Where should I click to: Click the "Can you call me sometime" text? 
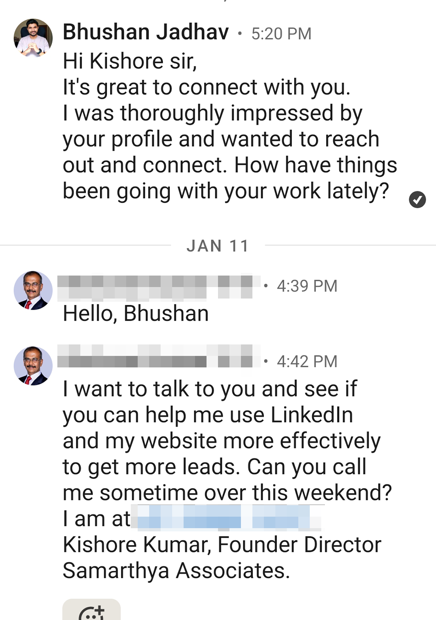point(307,467)
